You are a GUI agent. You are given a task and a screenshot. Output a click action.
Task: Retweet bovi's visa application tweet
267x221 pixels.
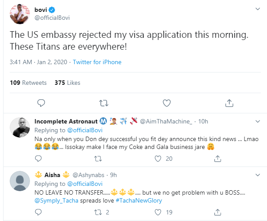pos(104,103)
